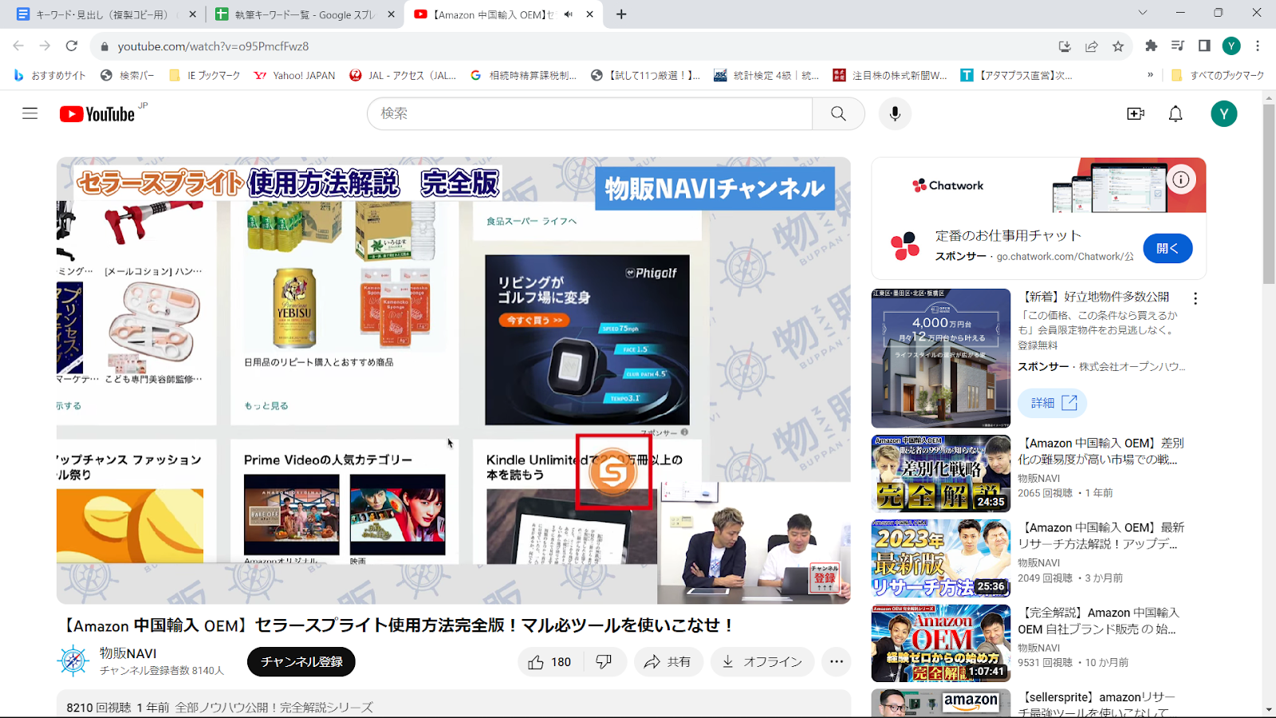Click the 詳細 button on house ad

pos(1052,403)
